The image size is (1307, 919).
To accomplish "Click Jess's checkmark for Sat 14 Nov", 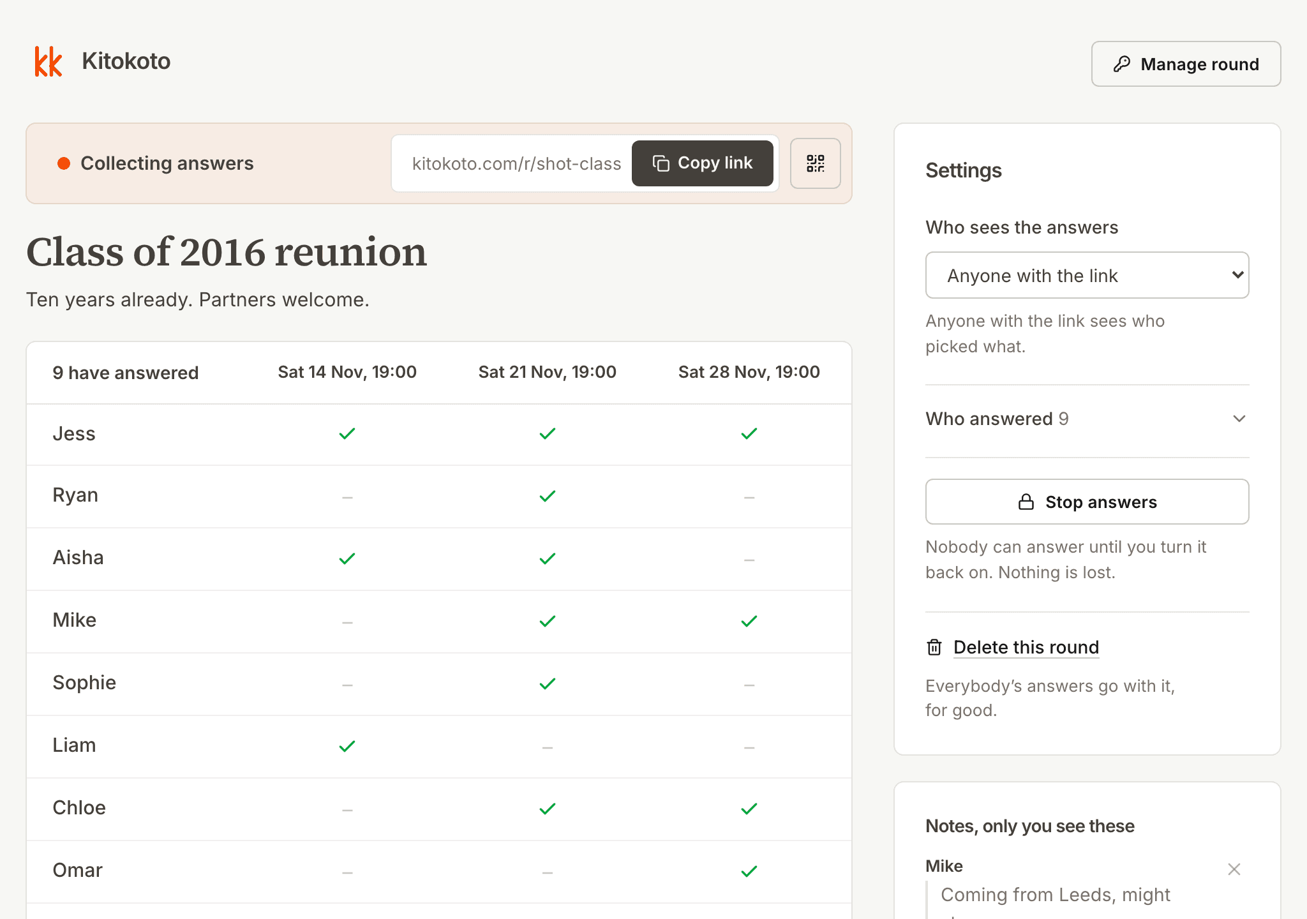I will pyautogui.click(x=347, y=434).
